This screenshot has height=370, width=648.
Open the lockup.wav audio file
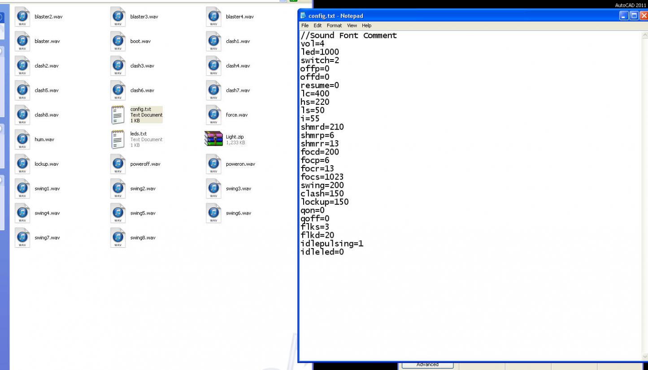22,164
